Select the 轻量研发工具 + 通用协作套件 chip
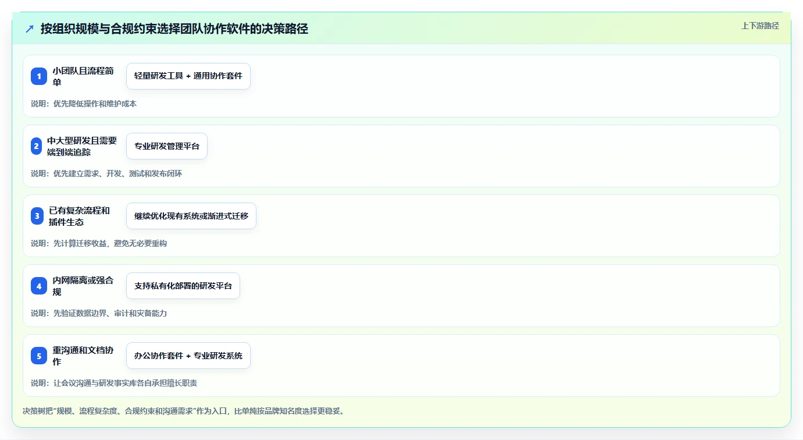The height and width of the screenshot is (440, 803). (188, 76)
